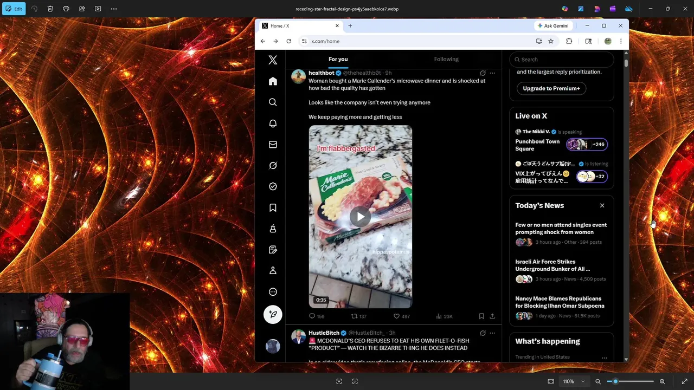This screenshot has width=694, height=390.
Task: Open Photos toolbar more options menu
Action: 114,9
